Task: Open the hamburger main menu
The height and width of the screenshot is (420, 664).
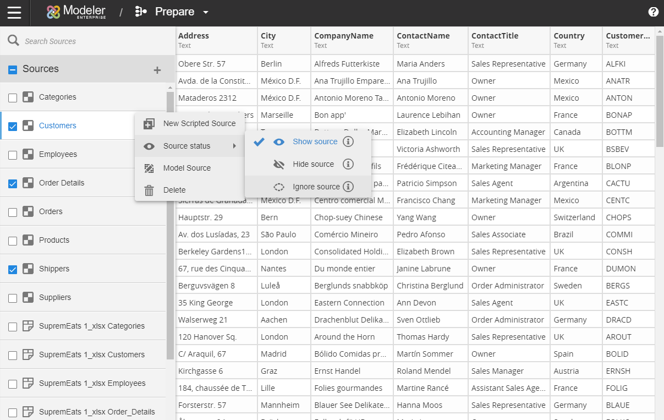Action: pyautogui.click(x=14, y=12)
